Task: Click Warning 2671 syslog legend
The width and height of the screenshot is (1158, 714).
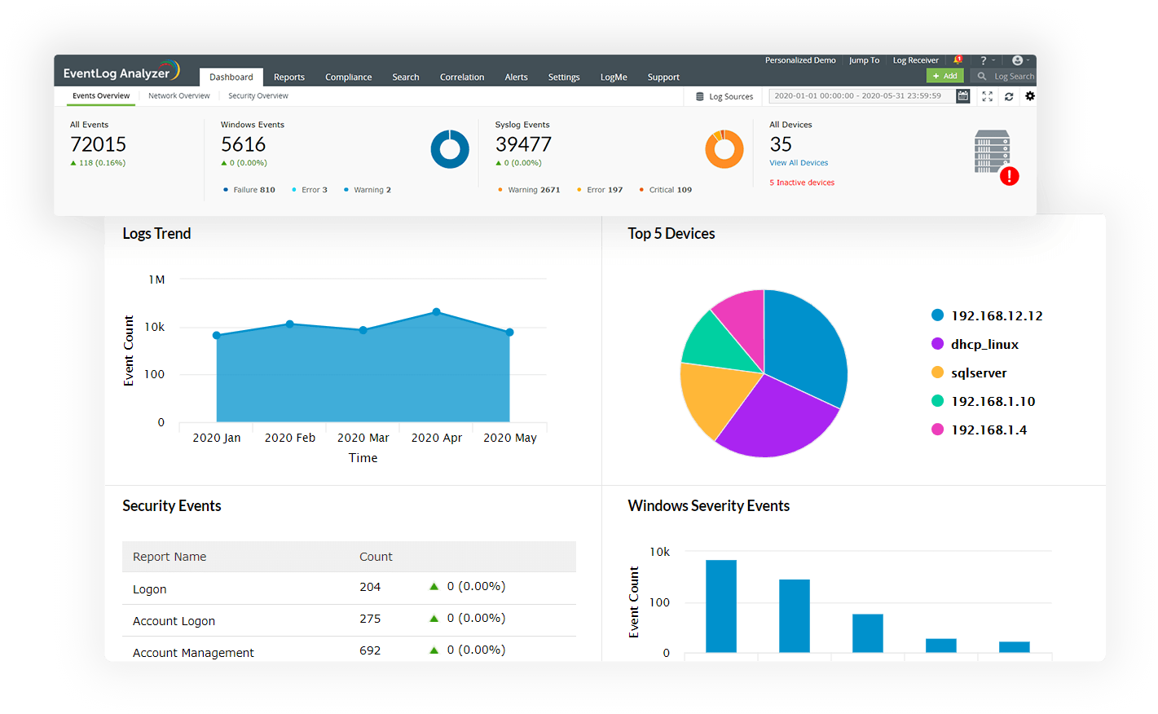Action: 529,190
